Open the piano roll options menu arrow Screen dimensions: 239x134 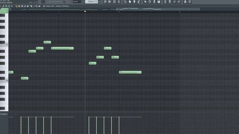tap(1, 6)
